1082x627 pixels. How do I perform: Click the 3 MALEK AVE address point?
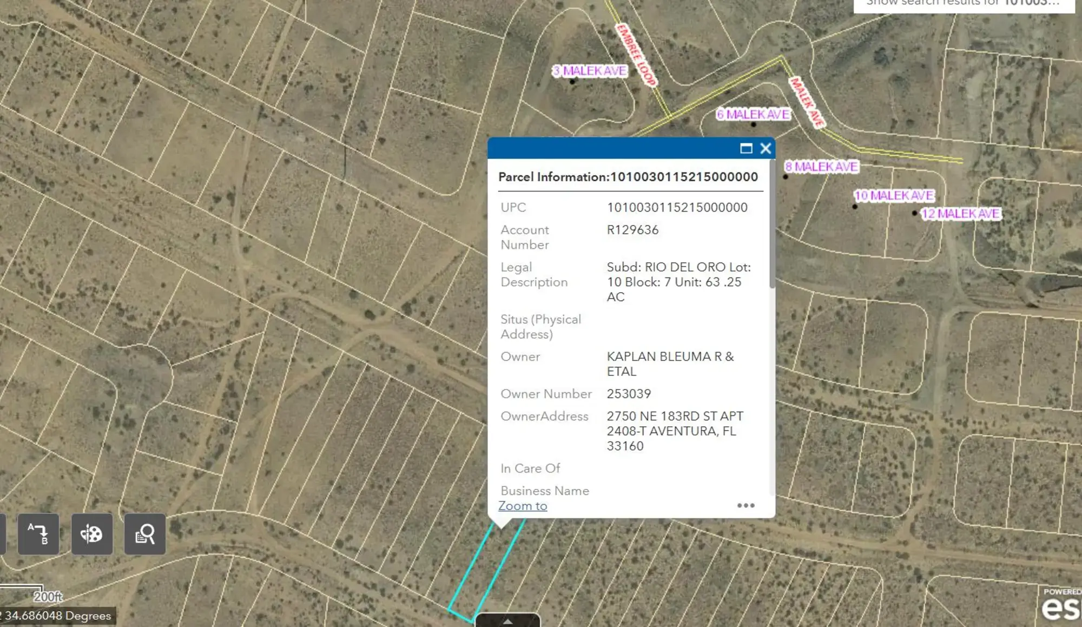[572, 82]
